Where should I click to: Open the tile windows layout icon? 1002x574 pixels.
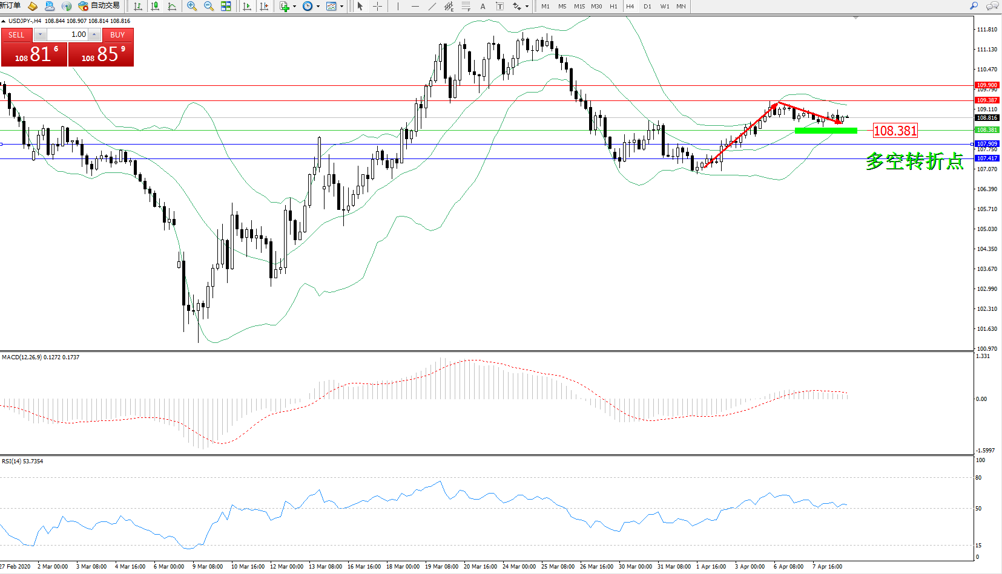[x=226, y=6]
